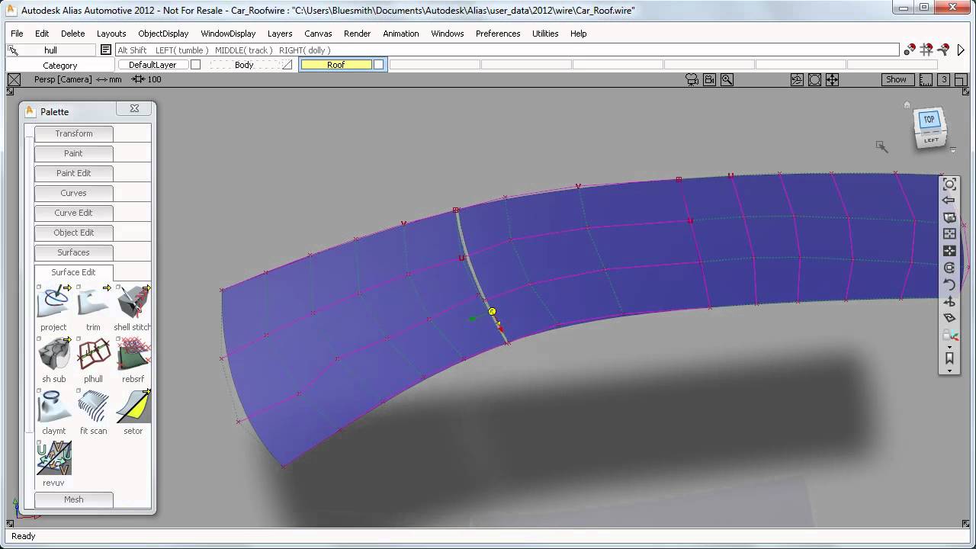Select the trim tool icon
Viewport: 976px width, 549px height.
point(93,303)
